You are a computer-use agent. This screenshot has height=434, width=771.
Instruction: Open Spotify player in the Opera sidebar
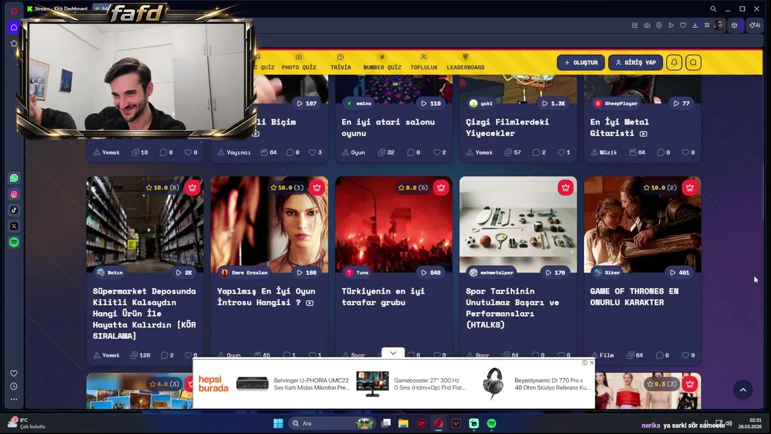14,242
